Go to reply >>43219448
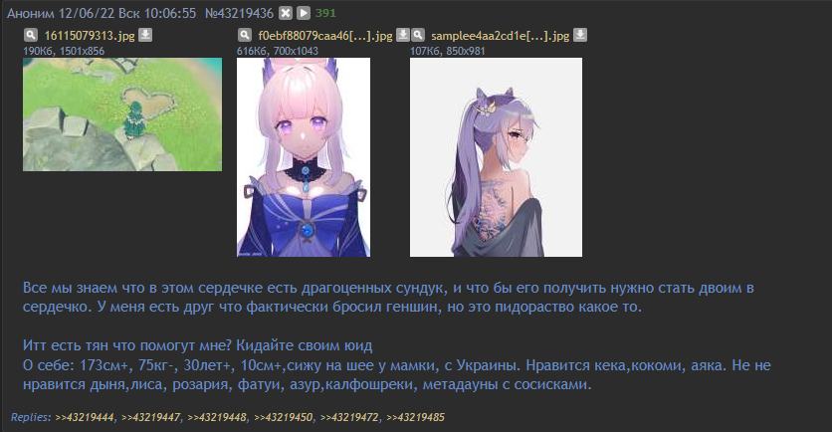 (x=217, y=418)
